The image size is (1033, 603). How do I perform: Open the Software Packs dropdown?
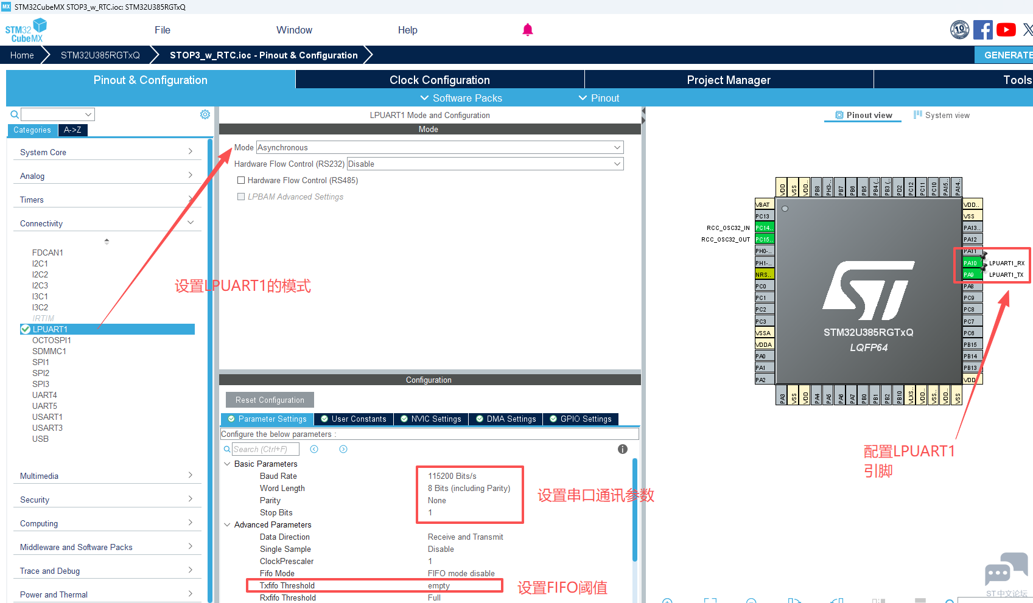coord(461,98)
